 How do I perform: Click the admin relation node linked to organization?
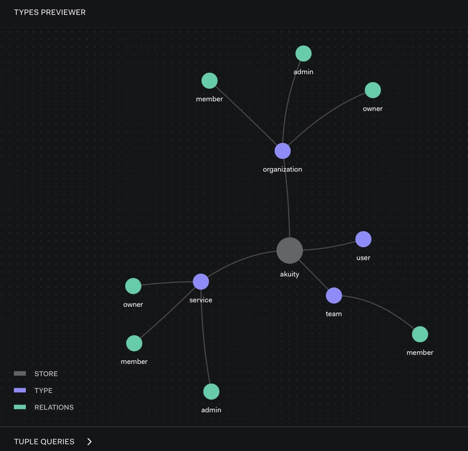coord(304,54)
